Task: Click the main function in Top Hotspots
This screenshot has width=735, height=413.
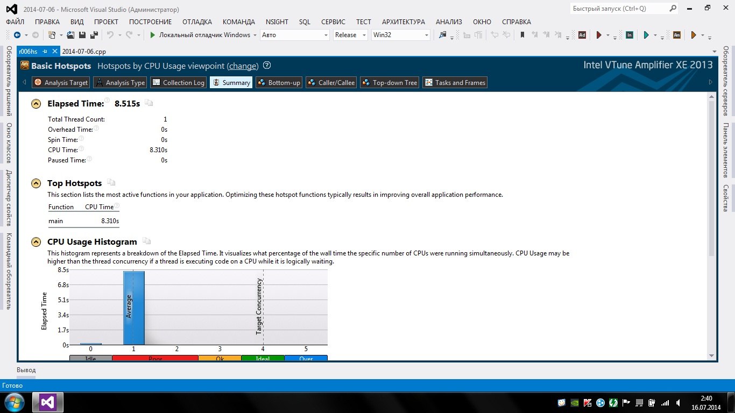Action: [x=56, y=221]
